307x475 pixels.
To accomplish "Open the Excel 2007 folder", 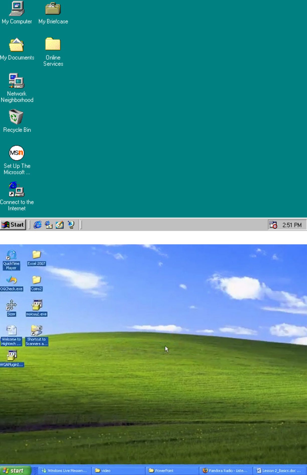I will click(37, 258).
